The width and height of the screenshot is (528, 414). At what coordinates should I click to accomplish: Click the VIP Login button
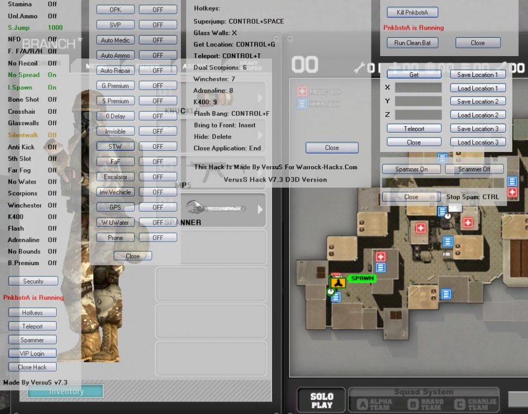32,354
